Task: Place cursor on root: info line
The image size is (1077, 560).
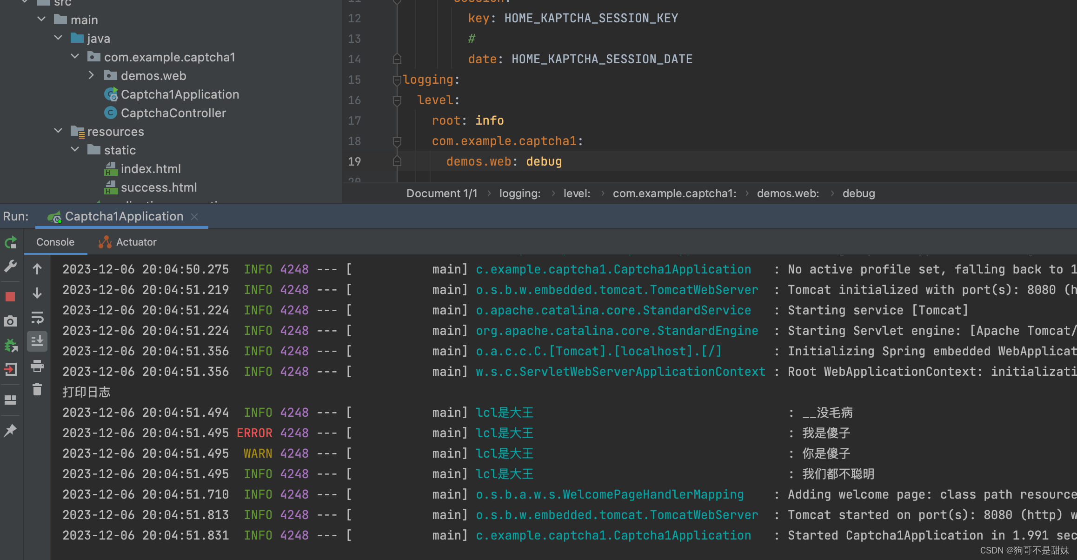Action: [x=467, y=120]
